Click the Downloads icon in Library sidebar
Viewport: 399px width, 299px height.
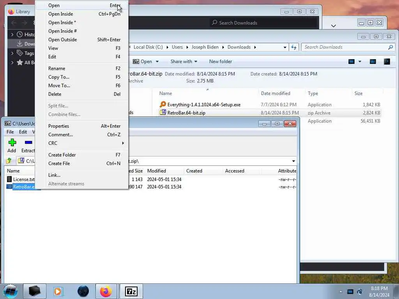(19, 44)
